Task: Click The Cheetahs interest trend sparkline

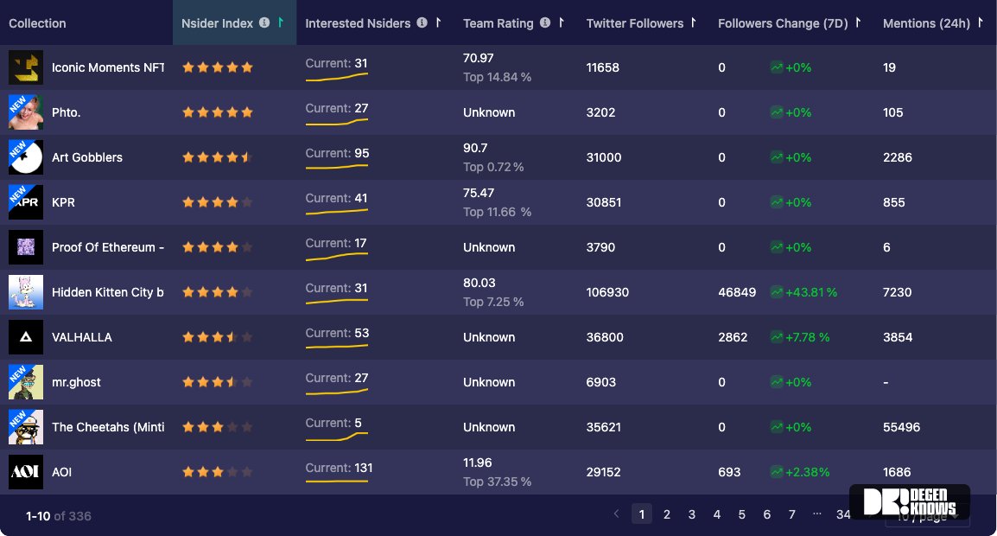Action: 336,437
